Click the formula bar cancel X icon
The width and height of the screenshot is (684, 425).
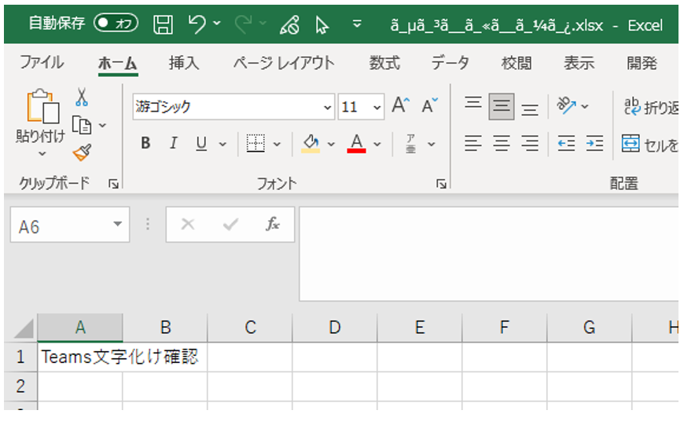pyautogui.click(x=188, y=225)
